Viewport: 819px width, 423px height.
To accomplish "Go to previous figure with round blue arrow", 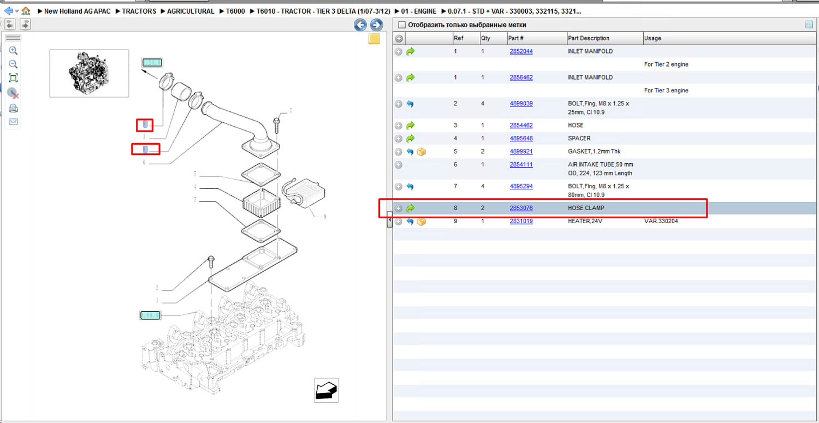I will pos(360,25).
